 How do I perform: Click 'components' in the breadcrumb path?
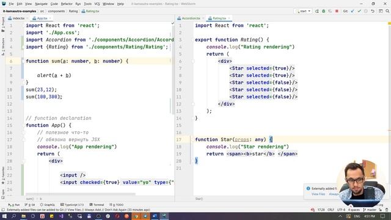click(56, 11)
